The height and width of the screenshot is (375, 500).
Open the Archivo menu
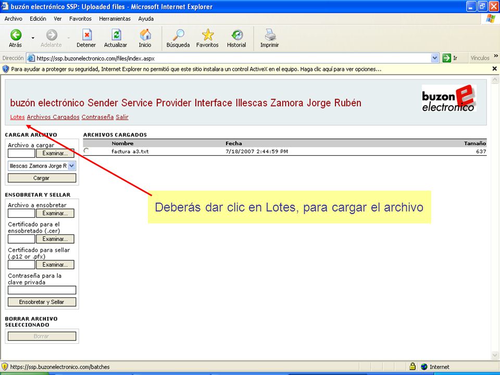pos(14,19)
